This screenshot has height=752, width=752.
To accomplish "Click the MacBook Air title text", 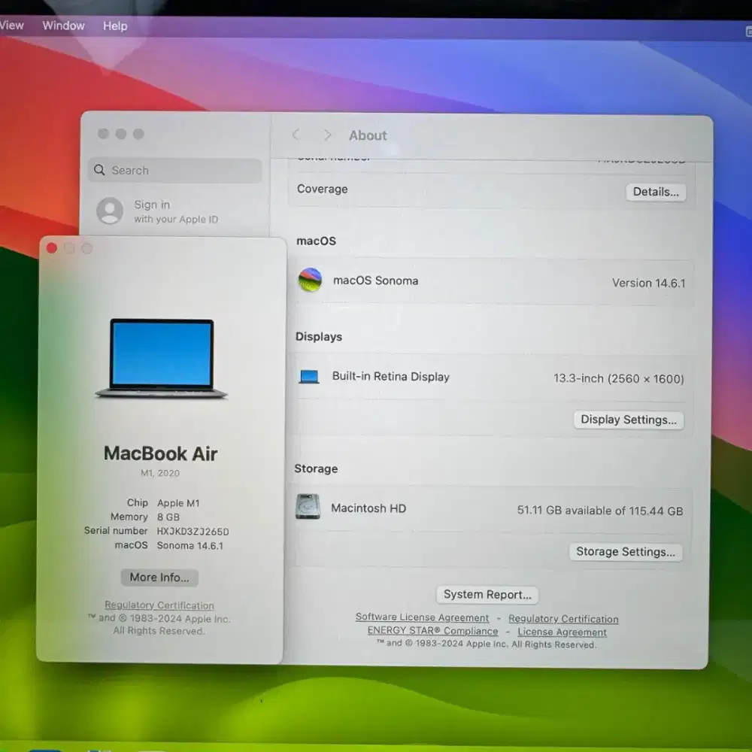I will (x=161, y=453).
